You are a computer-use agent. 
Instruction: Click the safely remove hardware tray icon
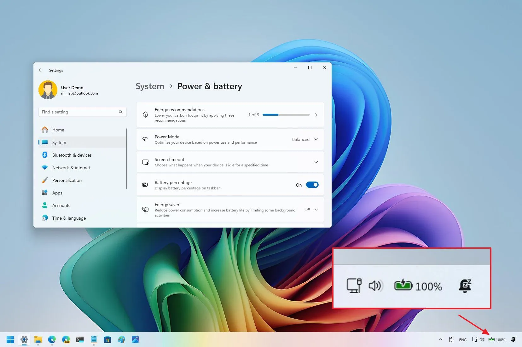coord(451,339)
